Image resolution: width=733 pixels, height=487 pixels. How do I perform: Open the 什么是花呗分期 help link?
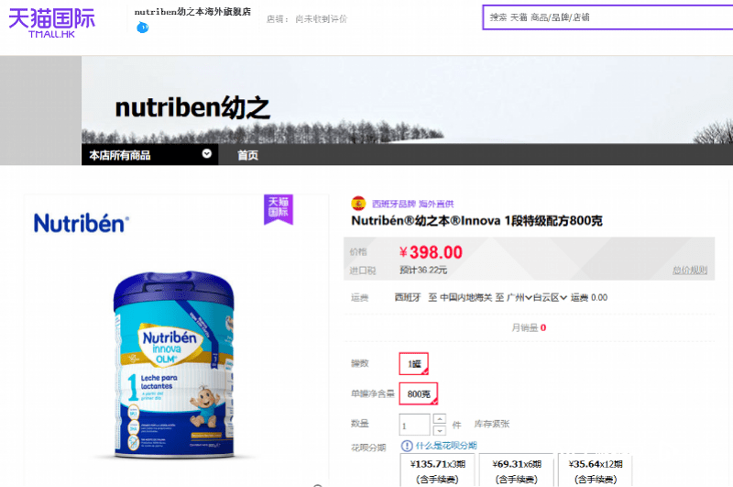click(446, 446)
